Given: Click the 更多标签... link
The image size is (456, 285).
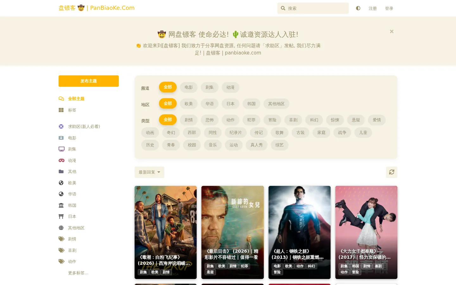Looking at the screenshot, I should tap(78, 273).
